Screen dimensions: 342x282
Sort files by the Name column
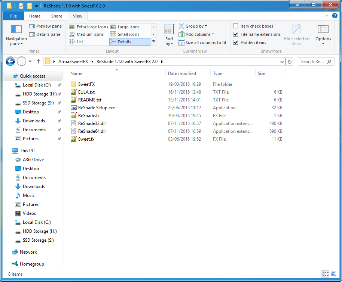(76, 73)
